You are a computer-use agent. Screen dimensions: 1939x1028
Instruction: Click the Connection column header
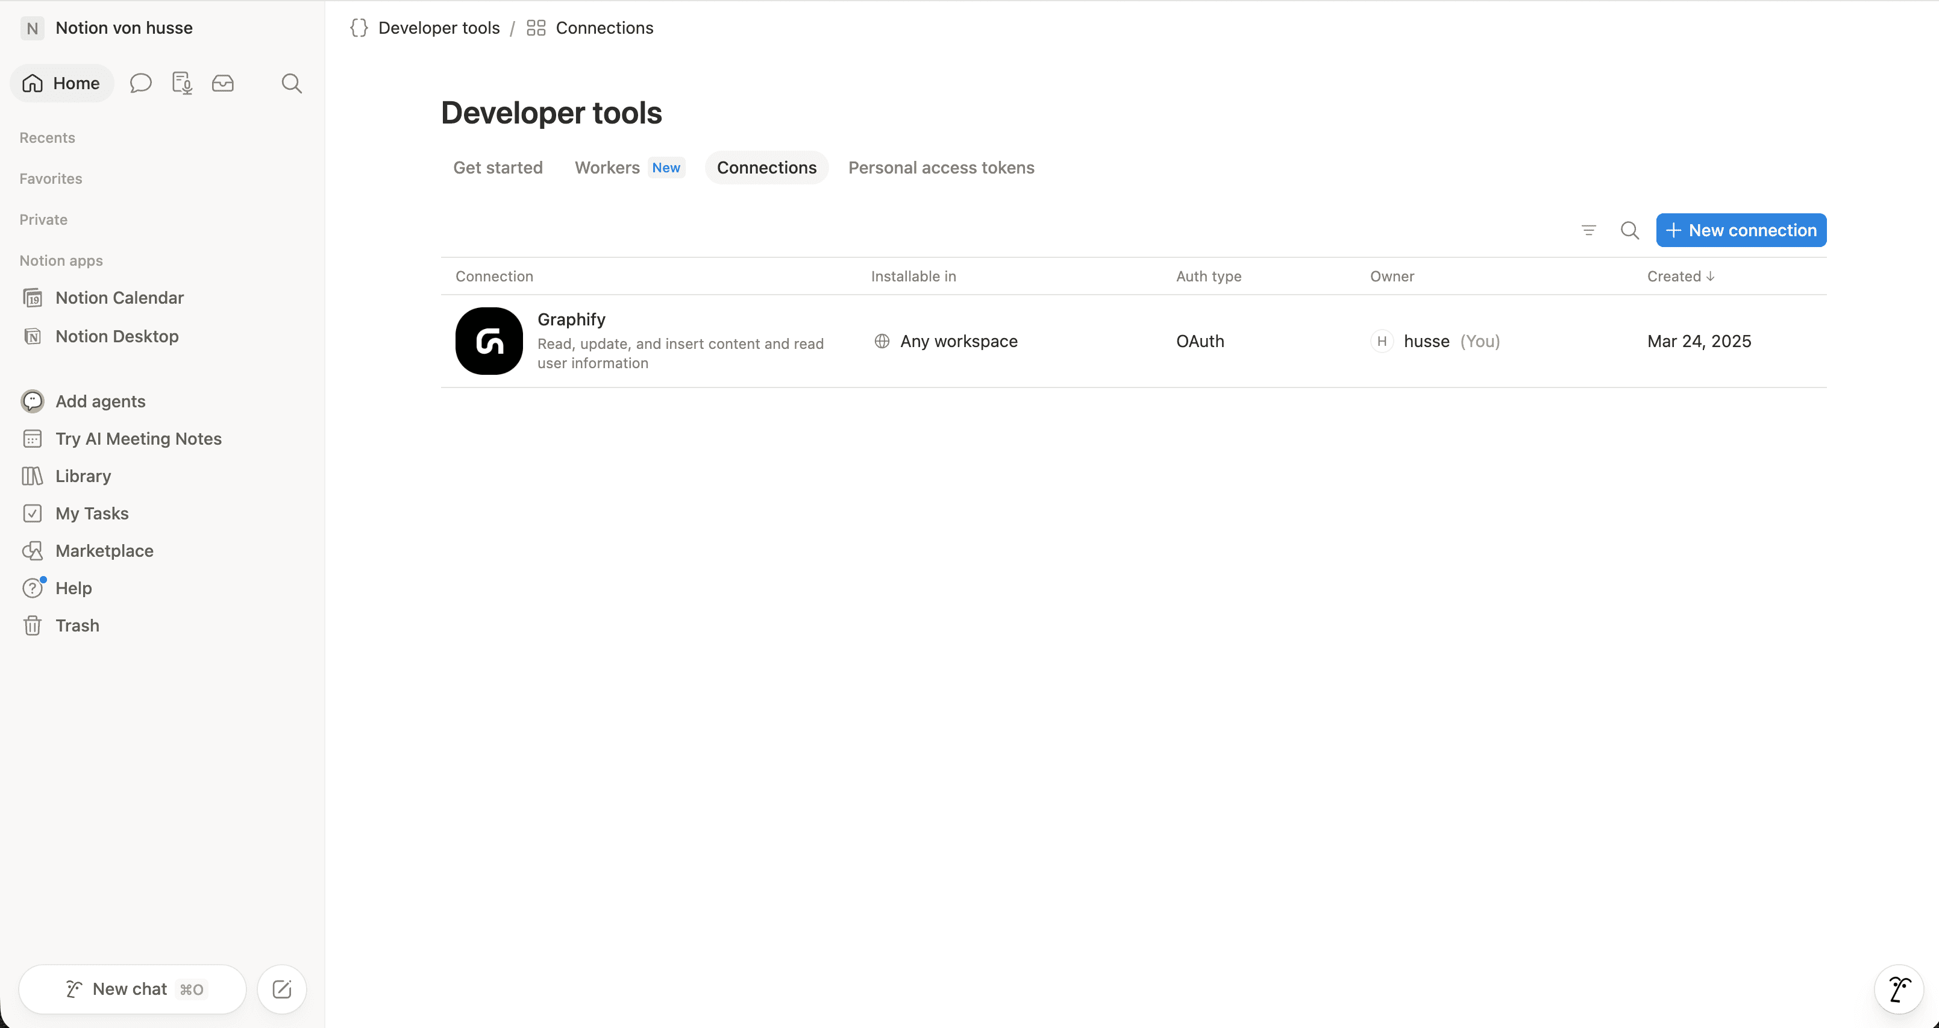(x=495, y=276)
